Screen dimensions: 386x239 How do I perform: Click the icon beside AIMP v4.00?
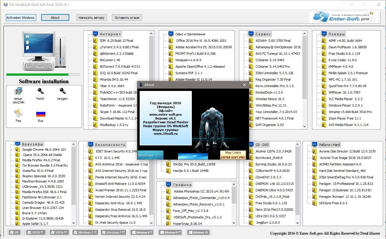point(324,41)
